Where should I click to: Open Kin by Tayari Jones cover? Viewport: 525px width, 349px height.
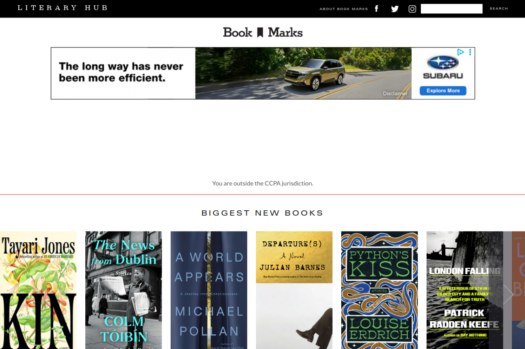38,290
